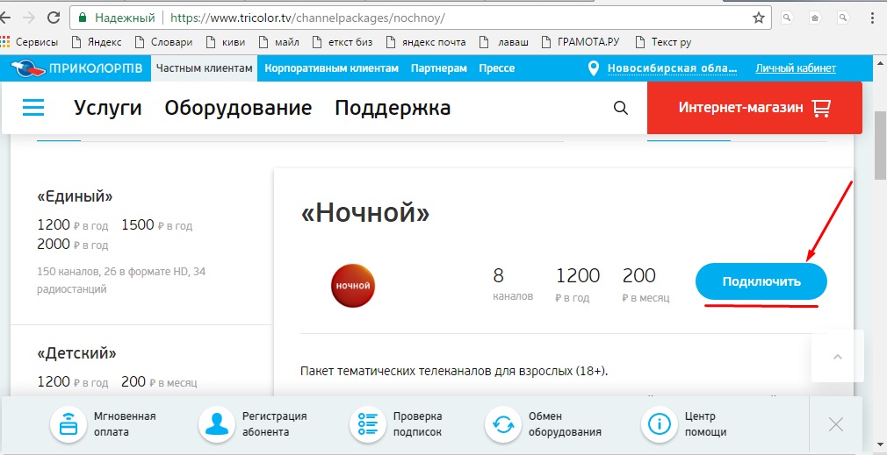Open the hamburger menu icon

click(33, 107)
